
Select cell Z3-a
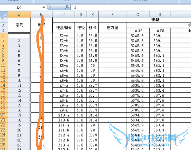[64, 46]
